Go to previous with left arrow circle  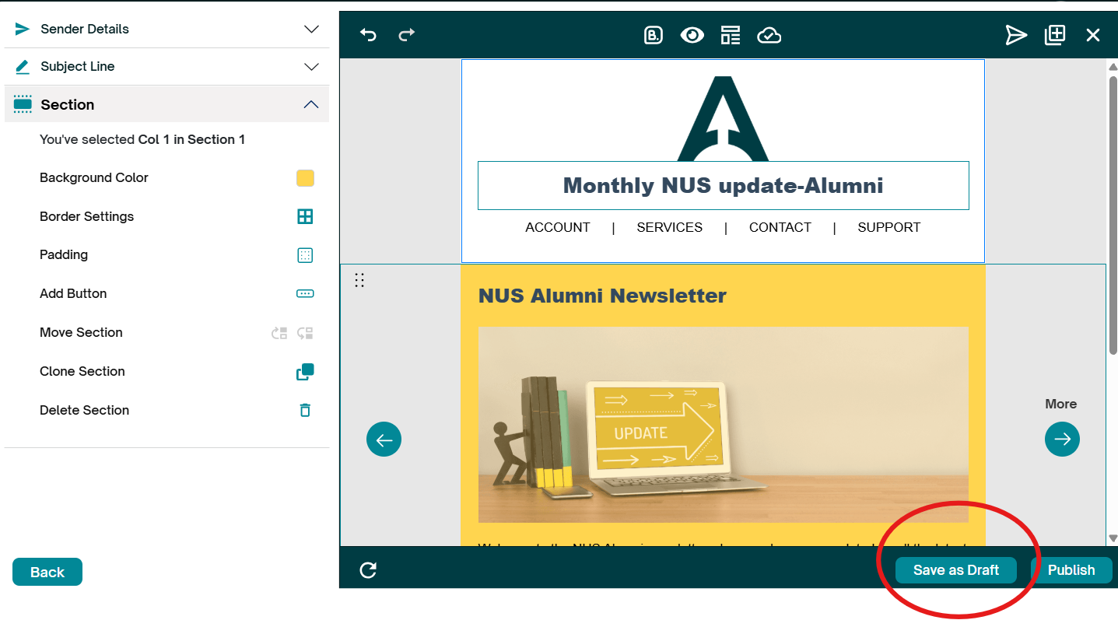pyautogui.click(x=384, y=440)
